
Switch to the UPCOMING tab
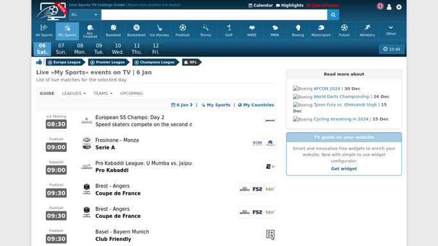pos(131,94)
